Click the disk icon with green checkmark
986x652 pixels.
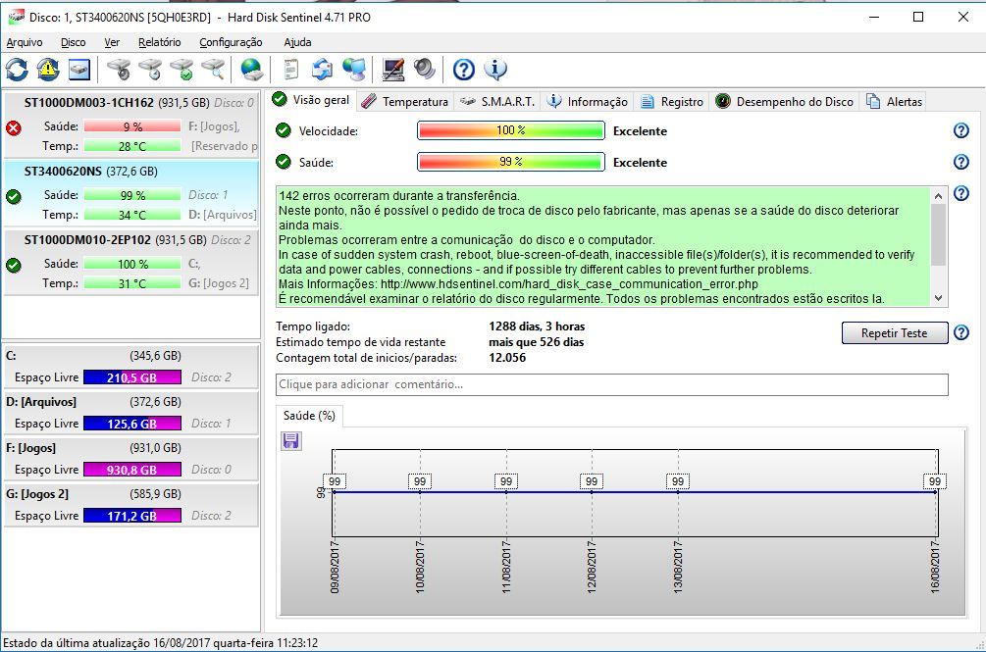click(x=182, y=69)
